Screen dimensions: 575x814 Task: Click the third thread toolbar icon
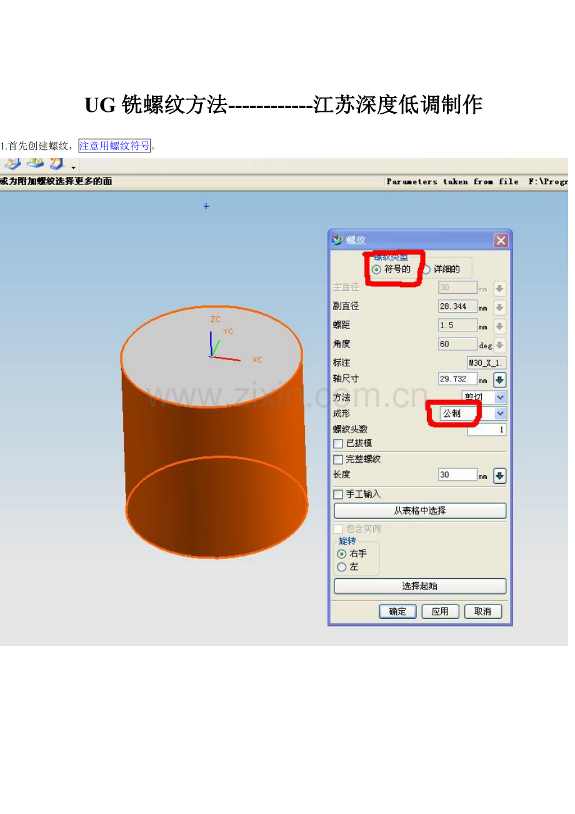tap(56, 164)
